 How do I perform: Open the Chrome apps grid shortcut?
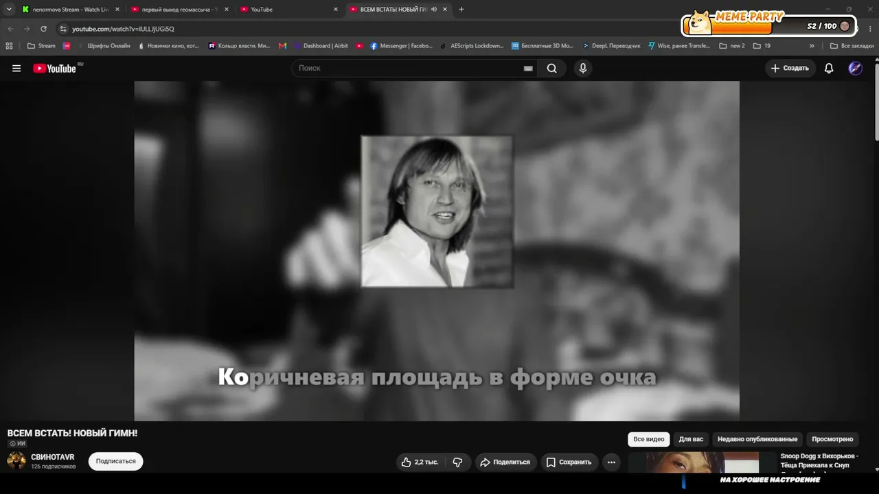(9, 46)
